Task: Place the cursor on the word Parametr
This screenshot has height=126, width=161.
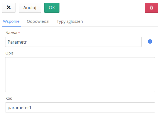Action: pyautogui.click(x=17, y=42)
